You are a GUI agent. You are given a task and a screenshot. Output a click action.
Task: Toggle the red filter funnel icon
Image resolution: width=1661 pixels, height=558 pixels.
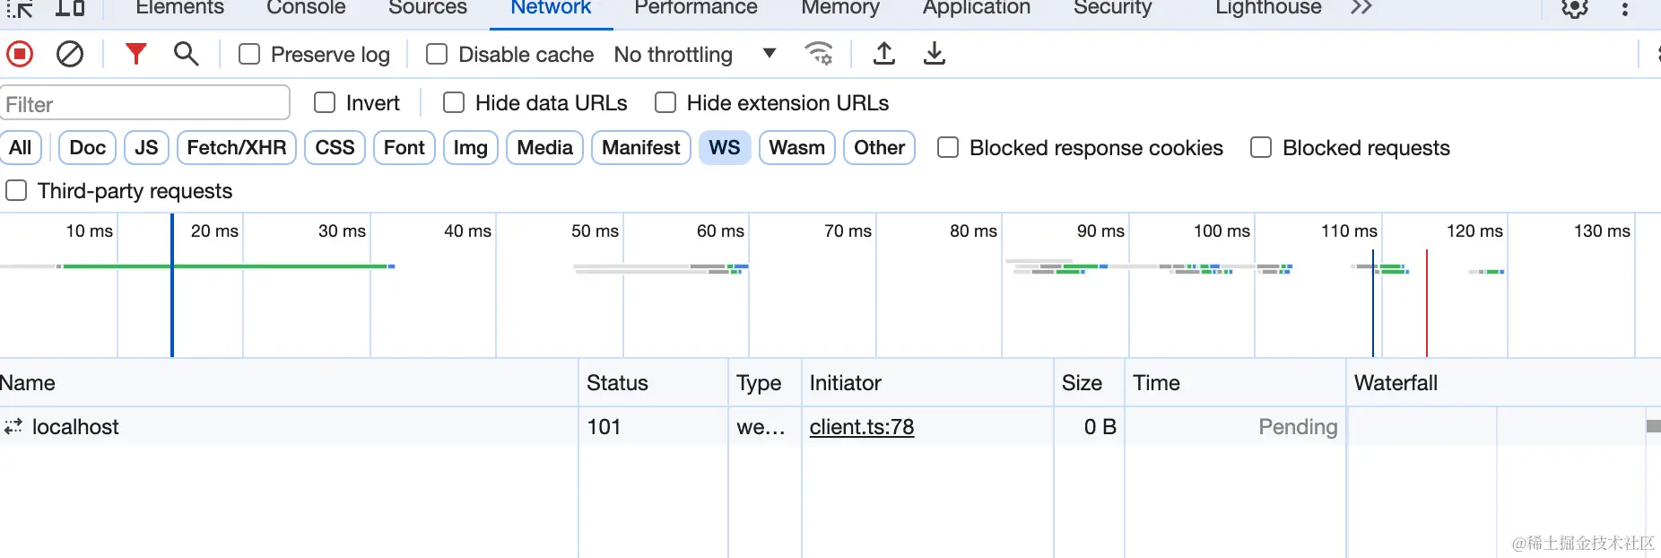[135, 55]
